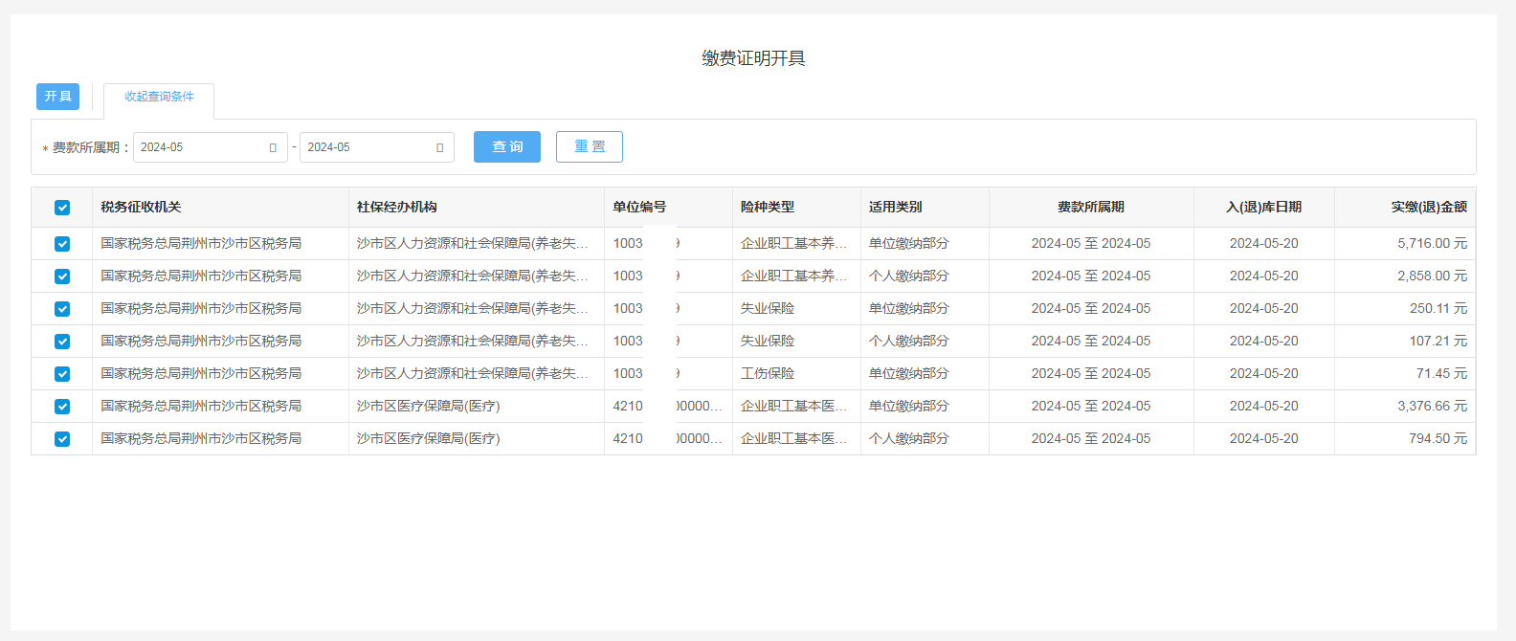Run the search with 查询 button
The height and width of the screenshot is (641, 1516).
507,146
